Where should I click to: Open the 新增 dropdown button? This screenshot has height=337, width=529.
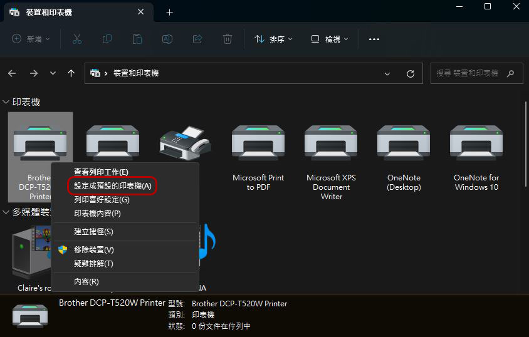click(31, 39)
